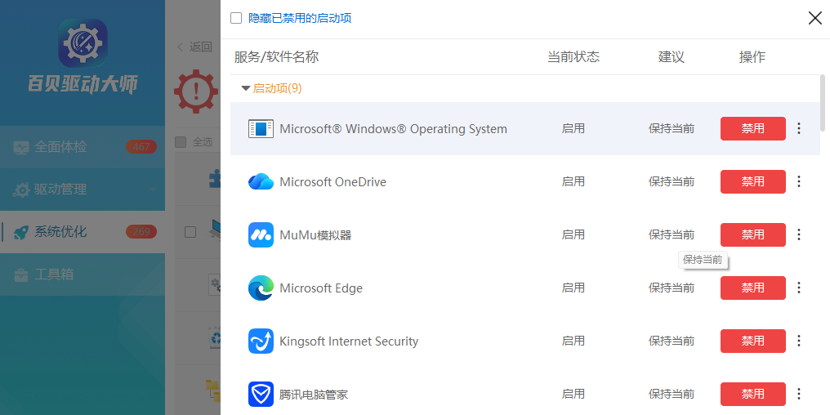The image size is (830, 415).
Task: Check 隐藏已禁用的启动项 checkbox
Action: coord(236,18)
